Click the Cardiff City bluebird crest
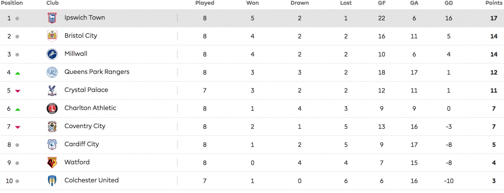 click(x=52, y=145)
